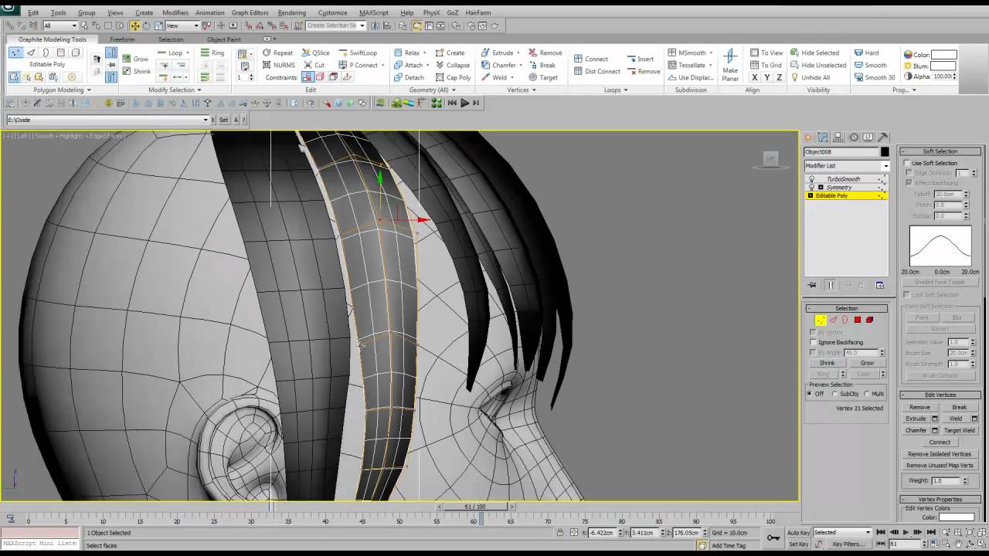
Task: Collapse the Soft Selection rollout
Action: click(940, 151)
